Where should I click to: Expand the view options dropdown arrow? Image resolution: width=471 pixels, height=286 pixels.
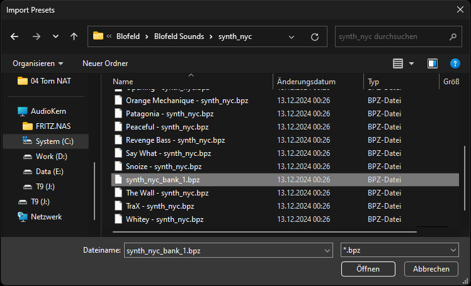click(412, 63)
